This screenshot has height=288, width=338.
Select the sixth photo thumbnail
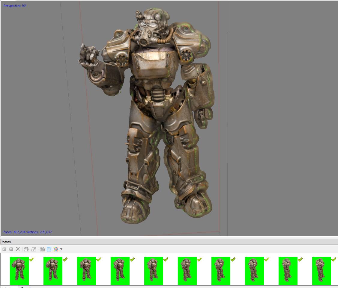tap(187, 271)
